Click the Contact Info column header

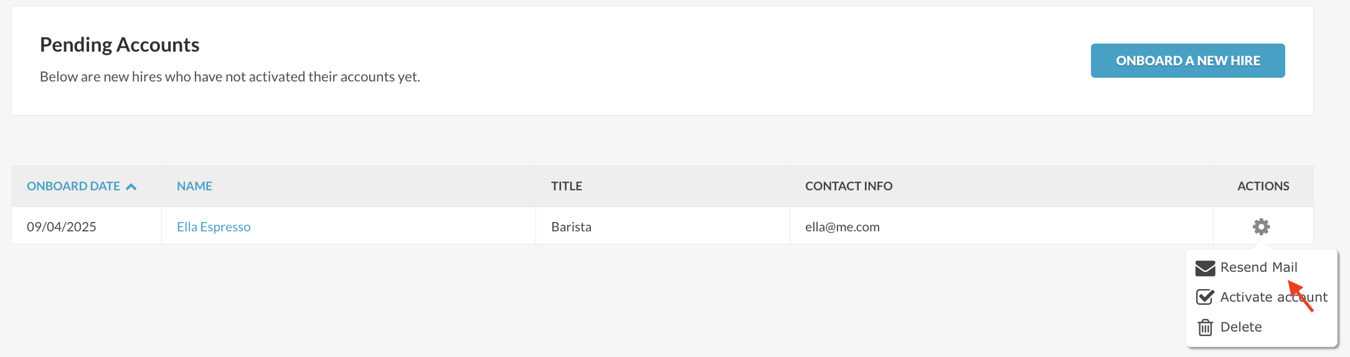[x=849, y=186]
